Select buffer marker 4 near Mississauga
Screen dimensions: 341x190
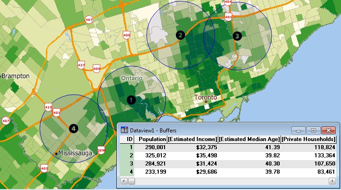pos(73,129)
